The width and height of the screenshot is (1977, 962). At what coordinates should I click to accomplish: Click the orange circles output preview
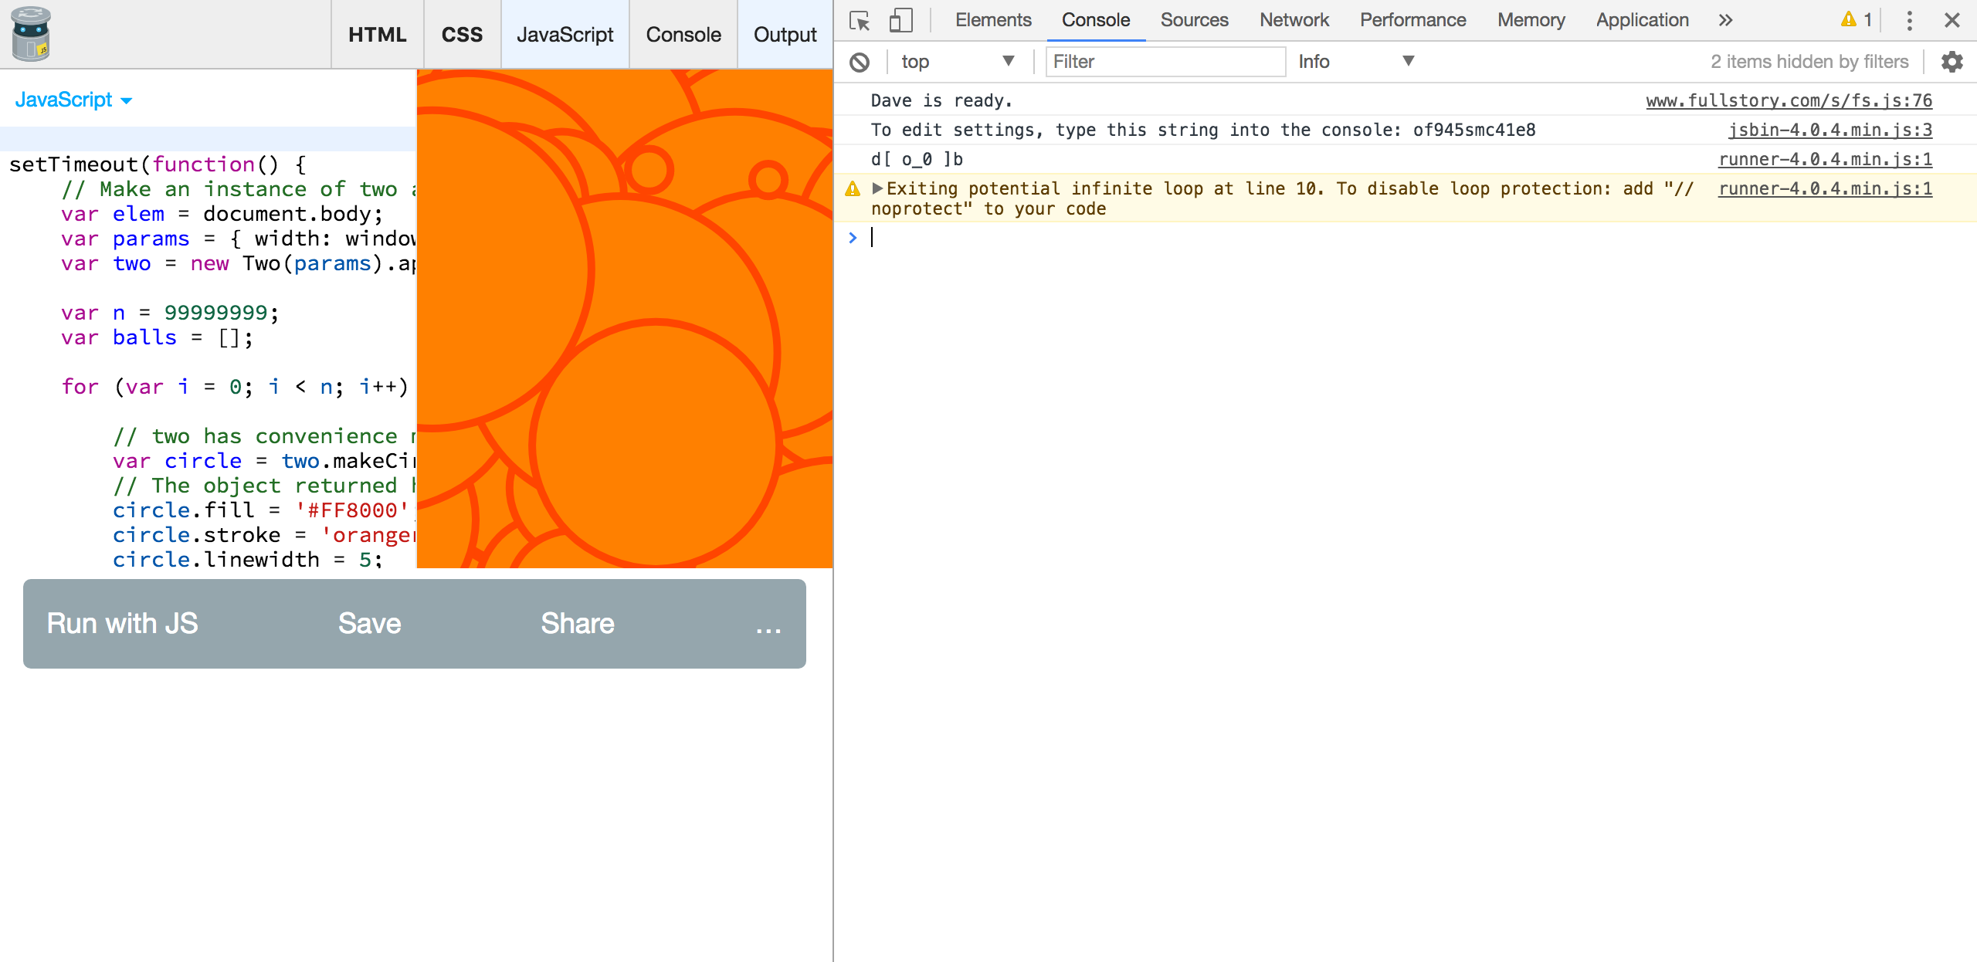point(624,318)
